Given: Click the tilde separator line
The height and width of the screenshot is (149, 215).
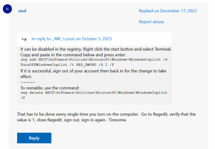Looking at the screenshot, I should point(28,82).
